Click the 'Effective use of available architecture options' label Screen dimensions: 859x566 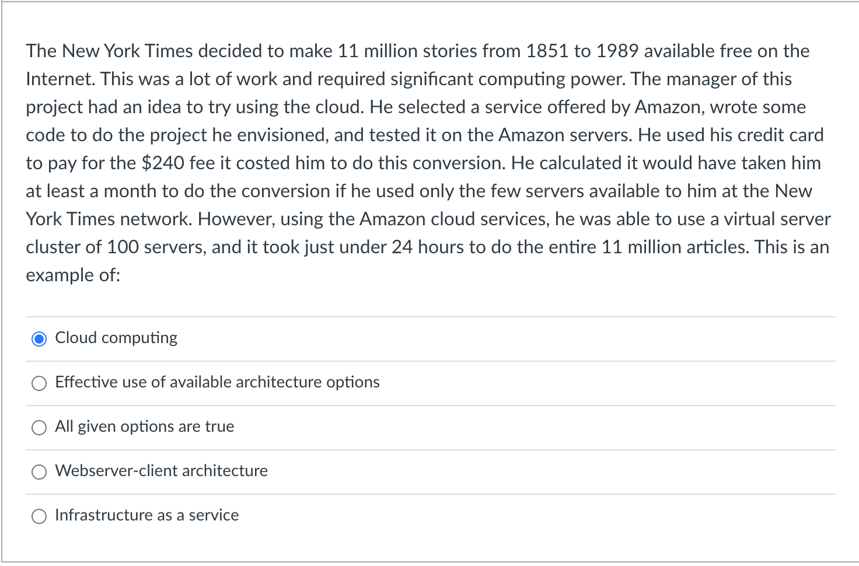click(217, 382)
